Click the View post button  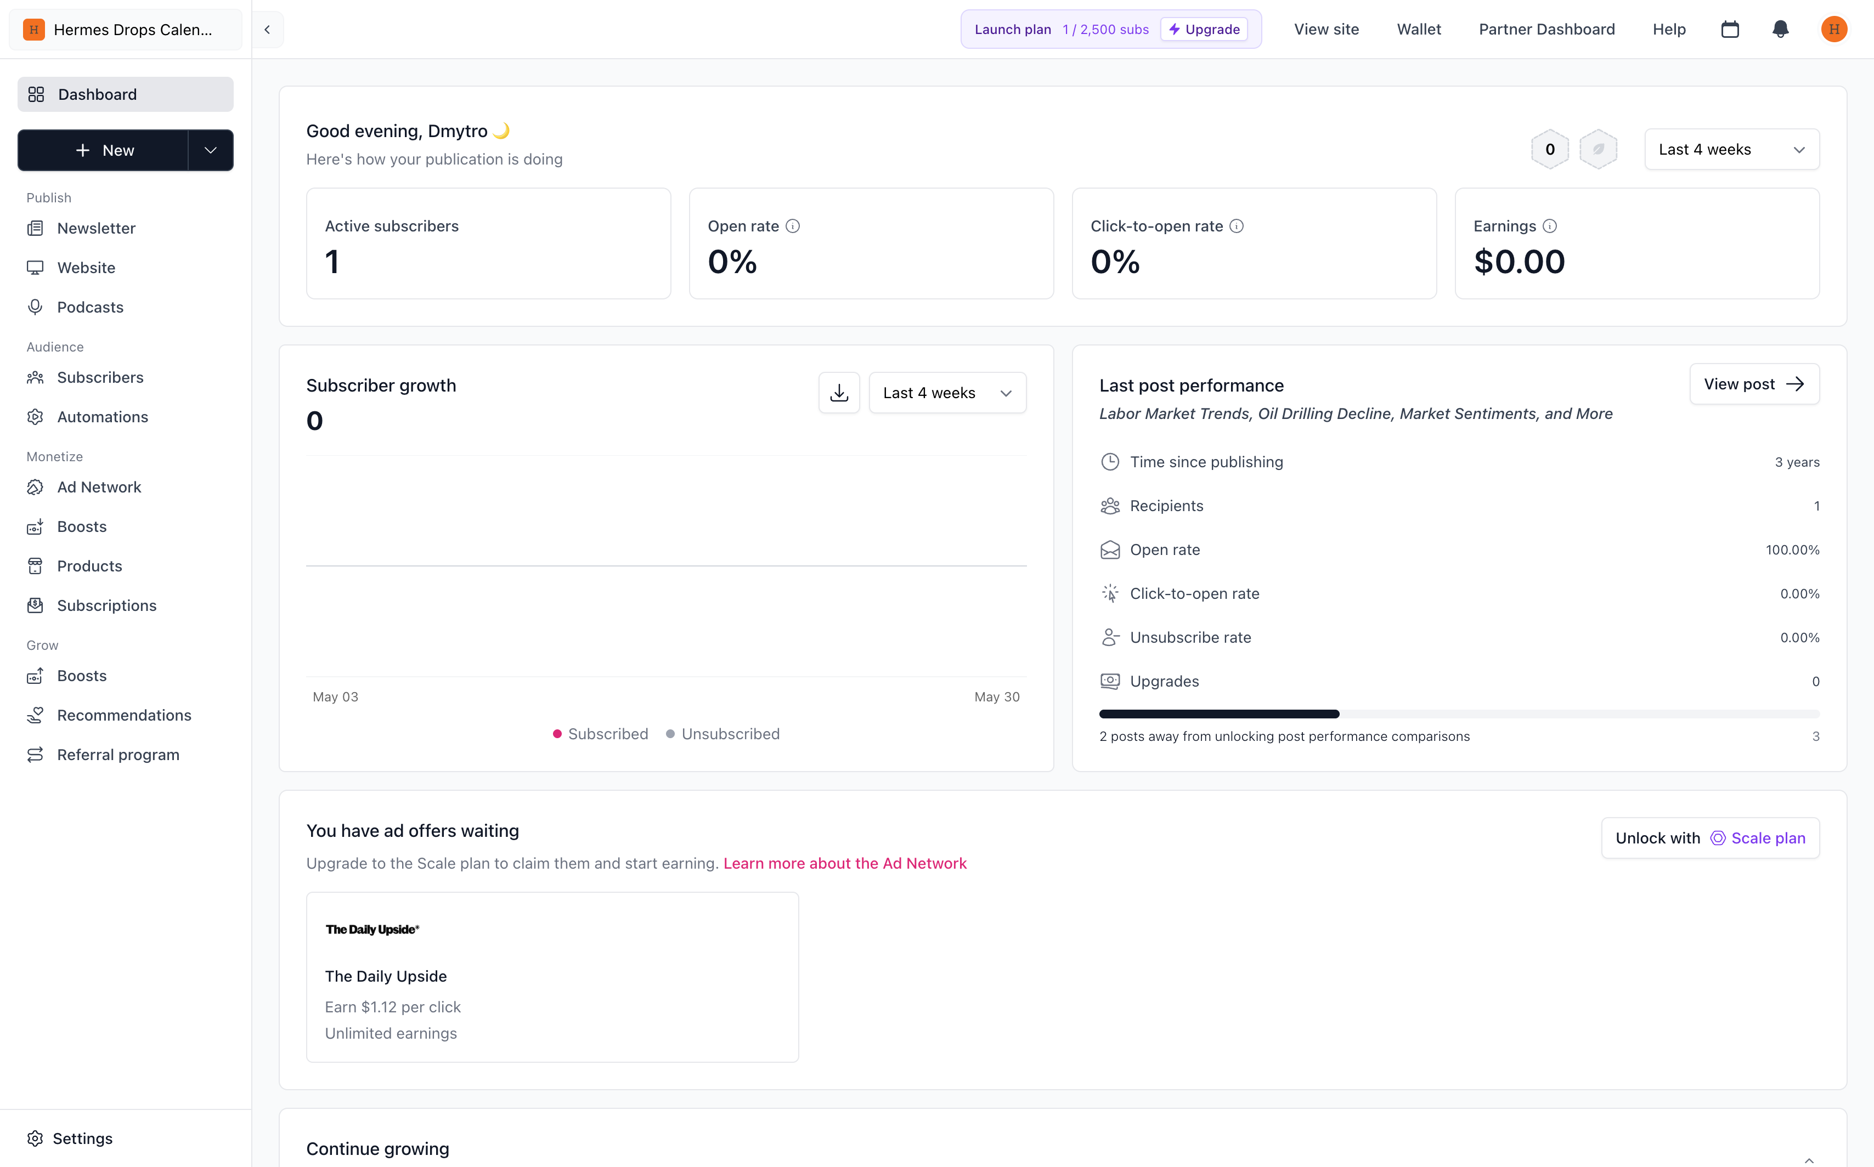pos(1754,384)
